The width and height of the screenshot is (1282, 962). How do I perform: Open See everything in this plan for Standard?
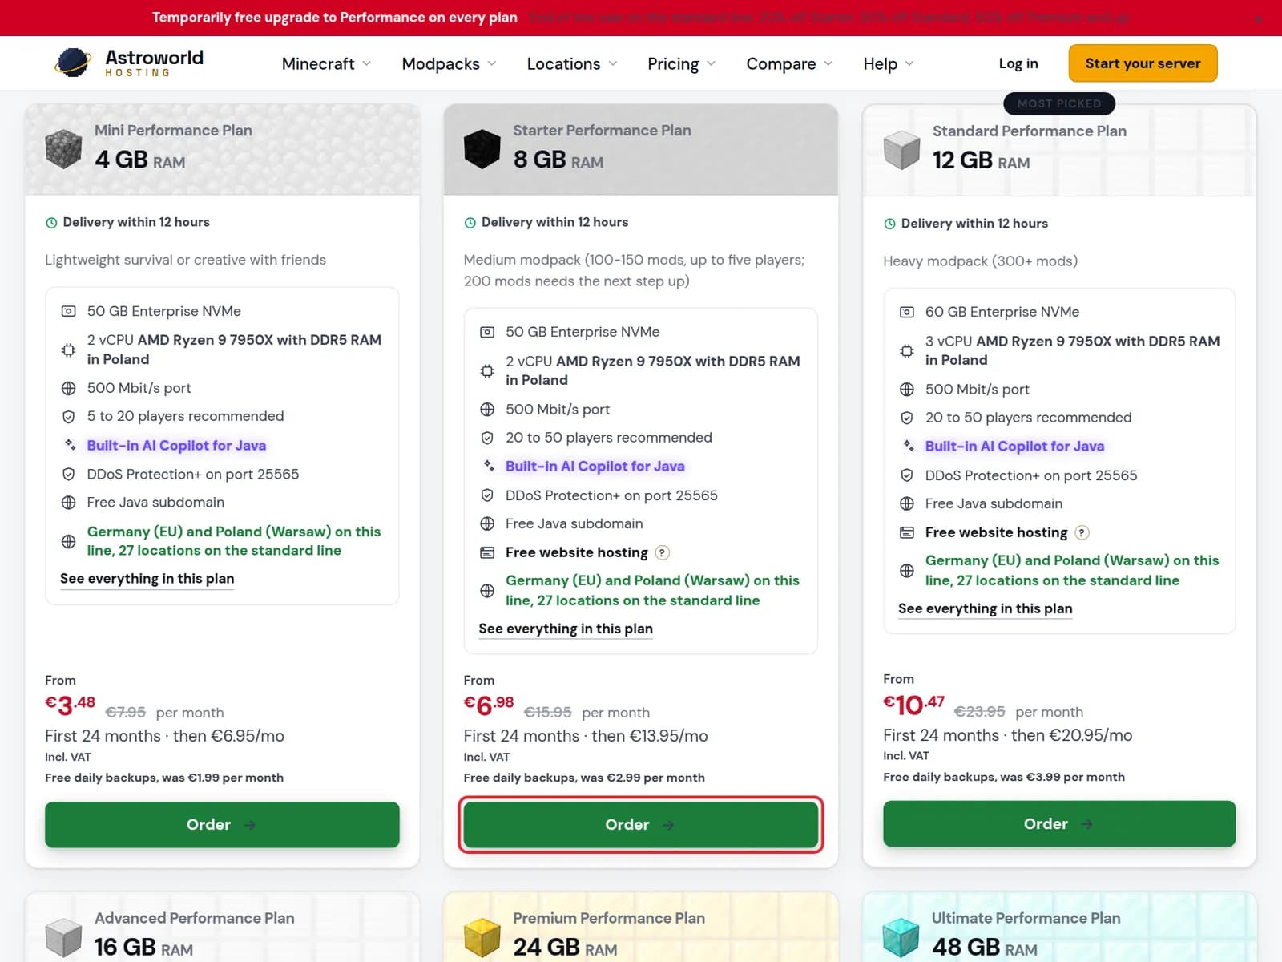click(x=986, y=609)
